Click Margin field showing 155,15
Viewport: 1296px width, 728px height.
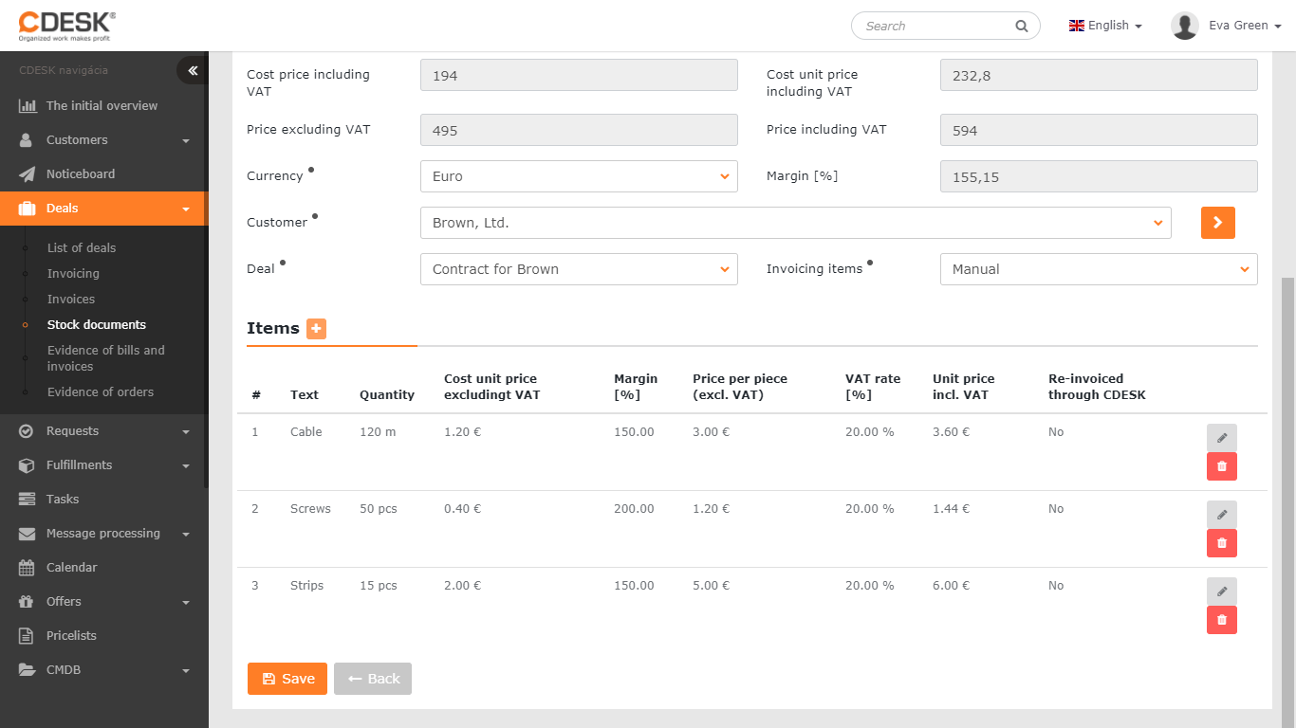pos(1099,177)
